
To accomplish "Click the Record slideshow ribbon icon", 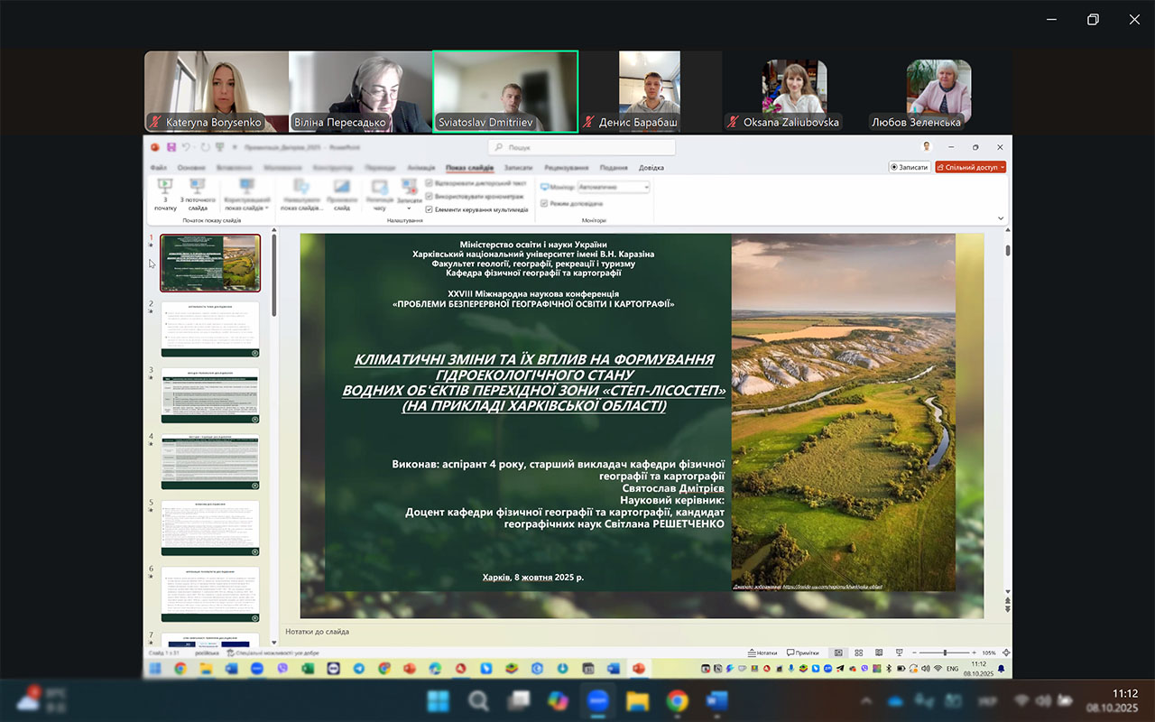I will pos(409,190).
